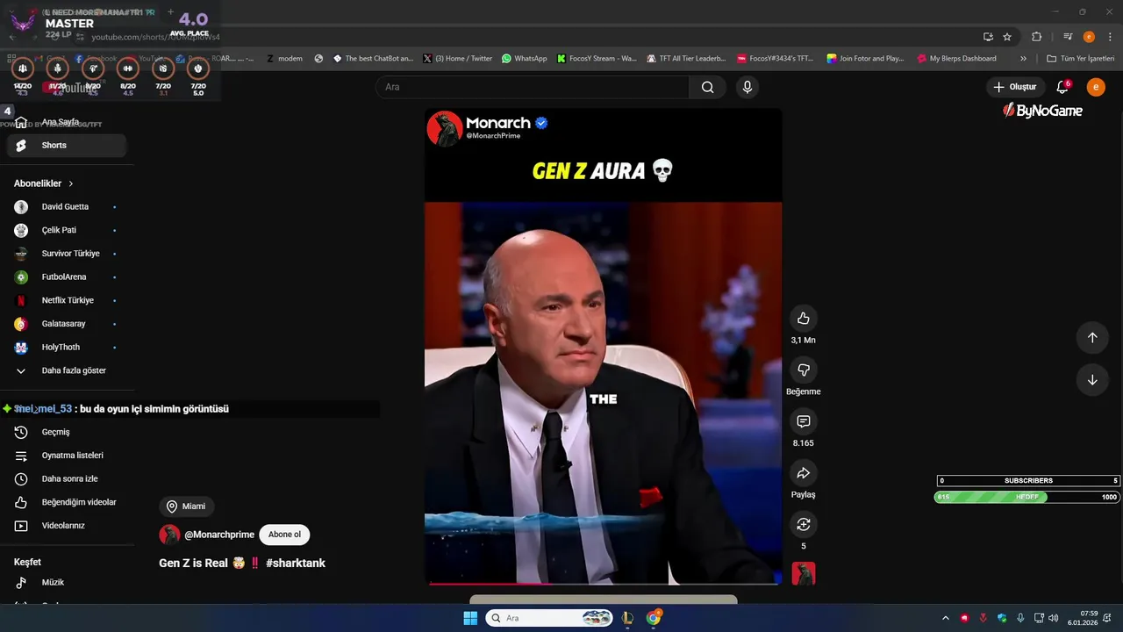
Task: Open the Chrome media control icon
Action: (1068, 37)
